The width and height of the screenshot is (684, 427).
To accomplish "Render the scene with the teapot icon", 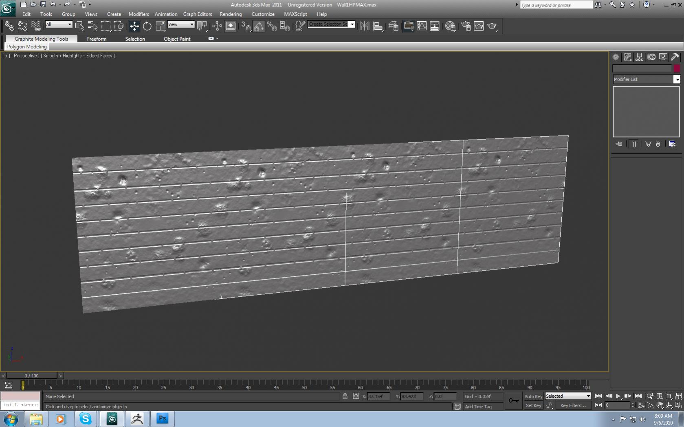I will click(x=492, y=26).
